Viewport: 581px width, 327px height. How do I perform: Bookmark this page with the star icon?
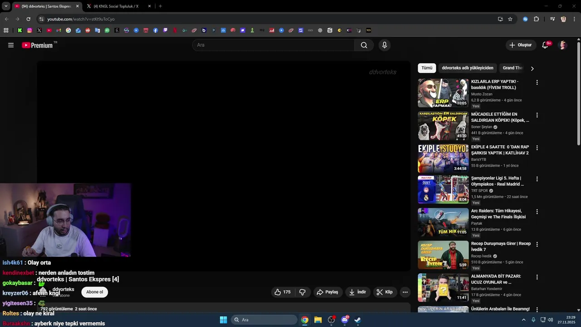point(510,19)
